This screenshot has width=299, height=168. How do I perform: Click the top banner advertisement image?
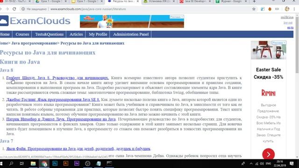point(132,21)
